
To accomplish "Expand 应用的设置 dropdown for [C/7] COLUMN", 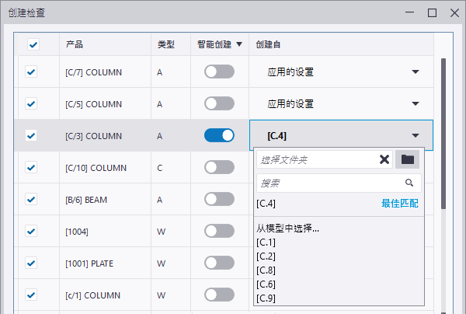I will [416, 72].
